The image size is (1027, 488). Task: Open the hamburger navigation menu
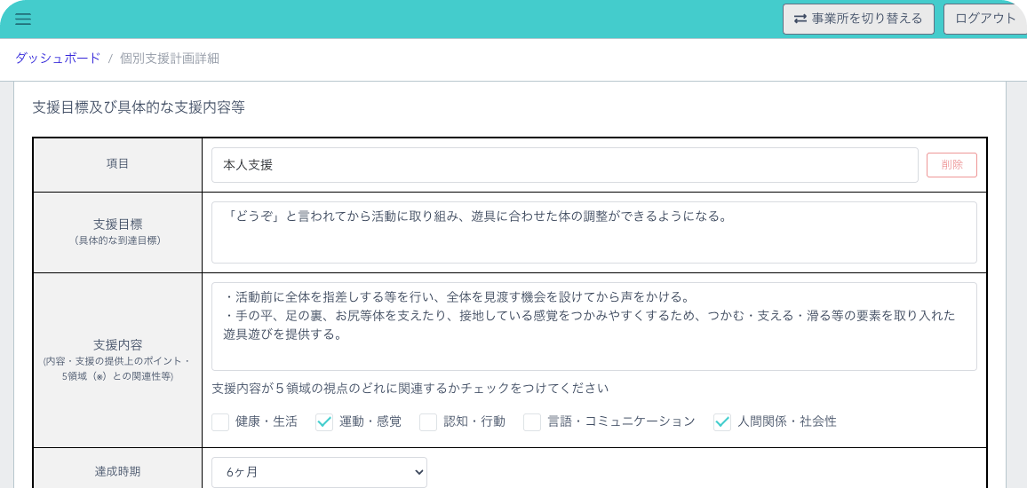(x=23, y=19)
